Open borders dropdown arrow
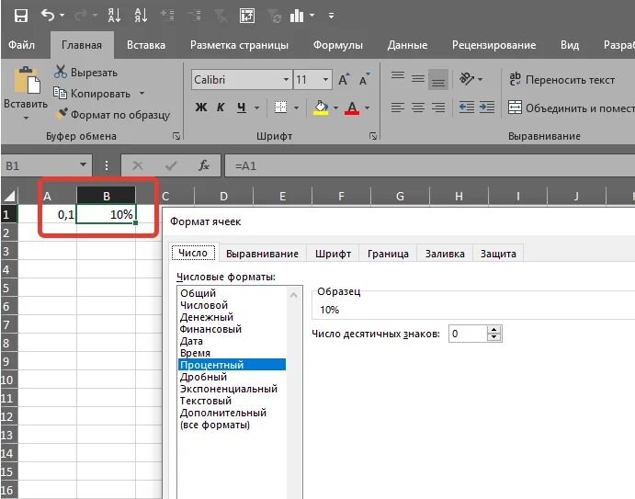This screenshot has width=635, height=499. tap(296, 108)
